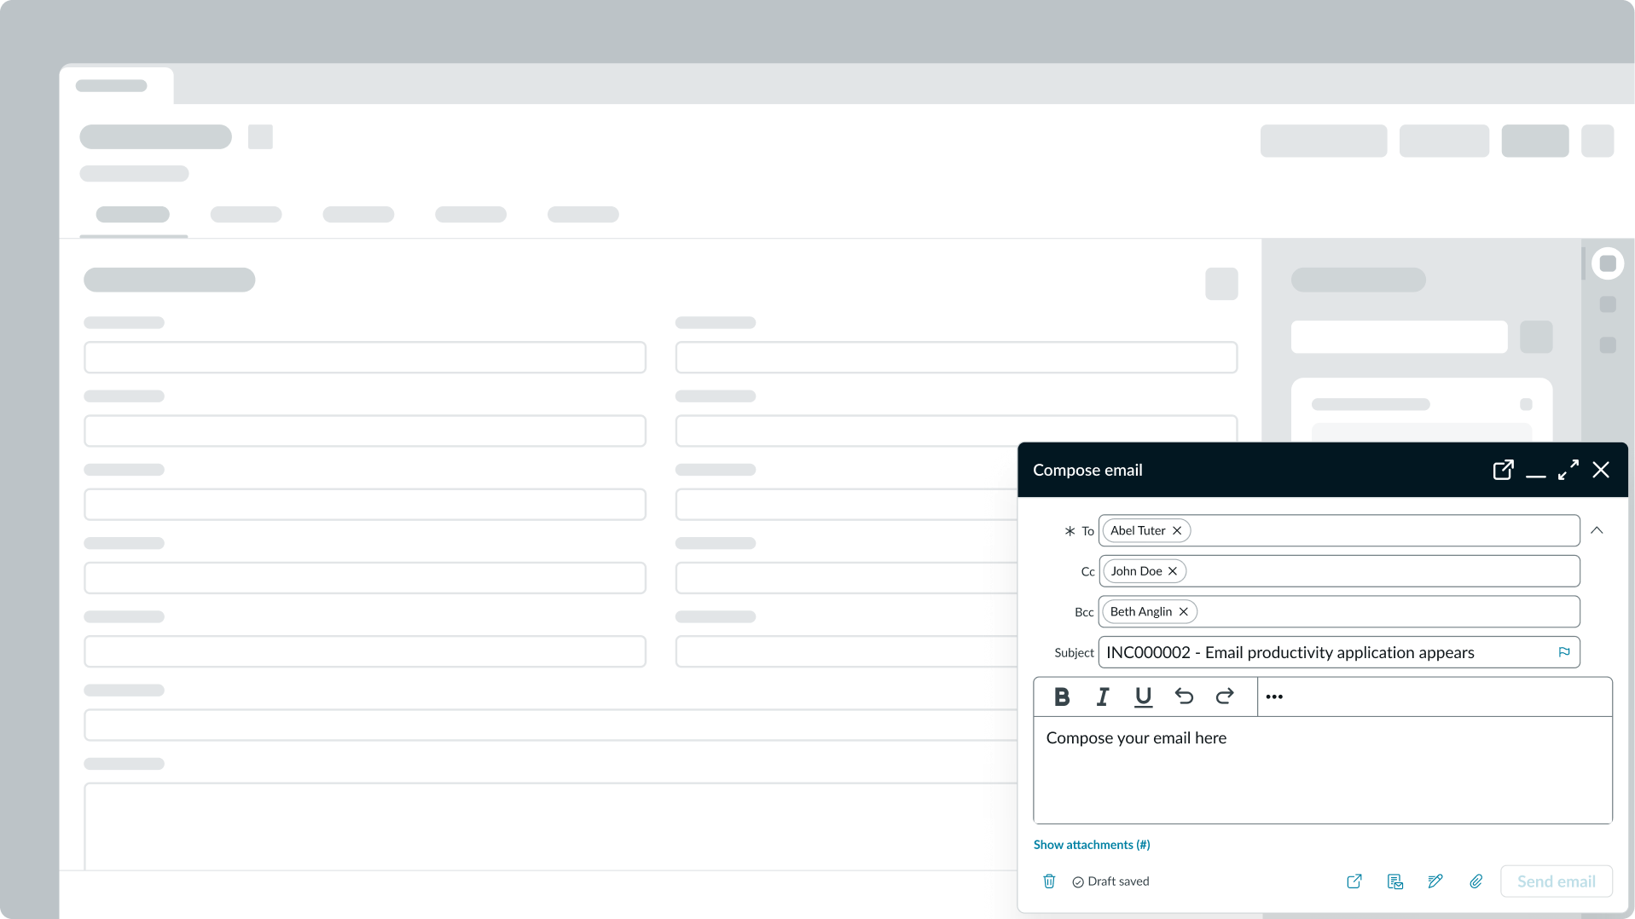1635x919 pixels.
Task: Open more formatting options
Action: tap(1275, 696)
